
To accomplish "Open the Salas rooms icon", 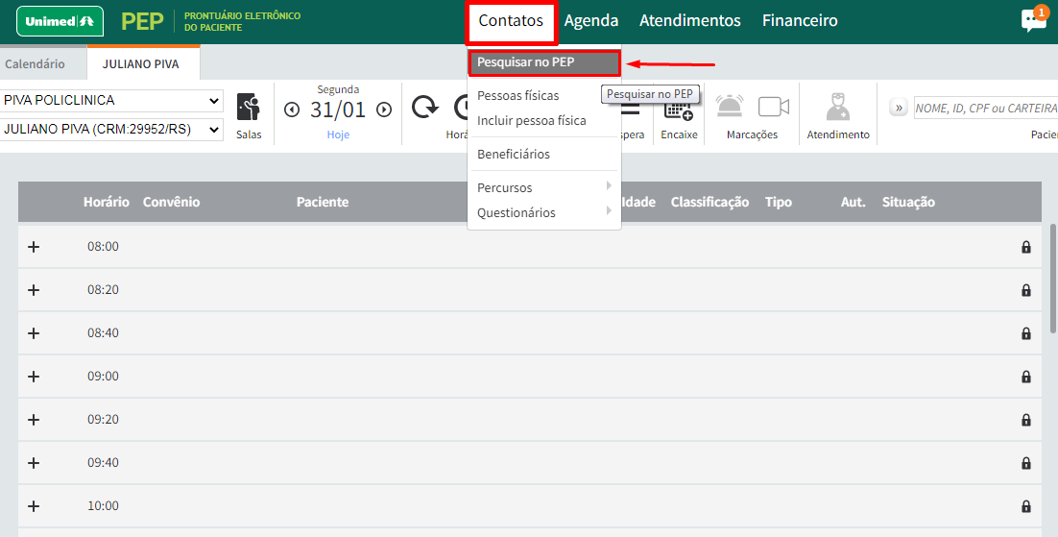I will pos(249,108).
